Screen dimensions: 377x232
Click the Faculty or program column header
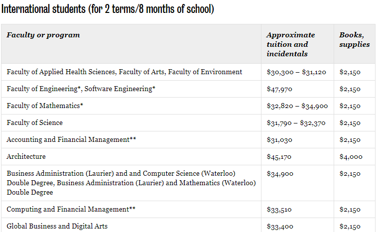[x=43, y=35]
